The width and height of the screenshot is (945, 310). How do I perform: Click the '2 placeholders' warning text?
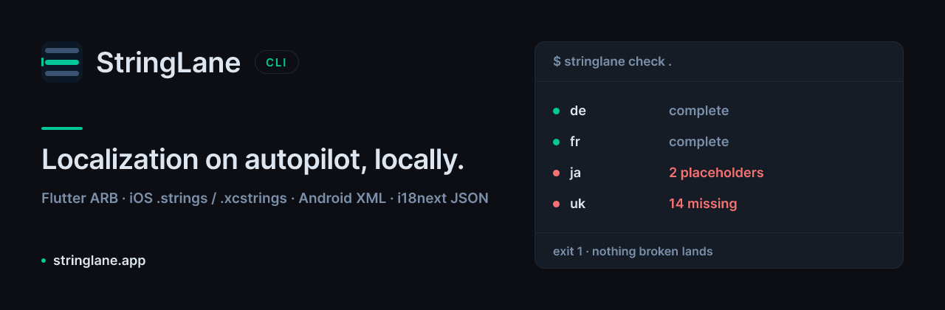click(x=716, y=173)
